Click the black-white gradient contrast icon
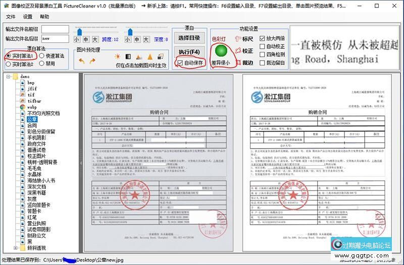The height and width of the screenshot is (265, 404). click(128, 56)
